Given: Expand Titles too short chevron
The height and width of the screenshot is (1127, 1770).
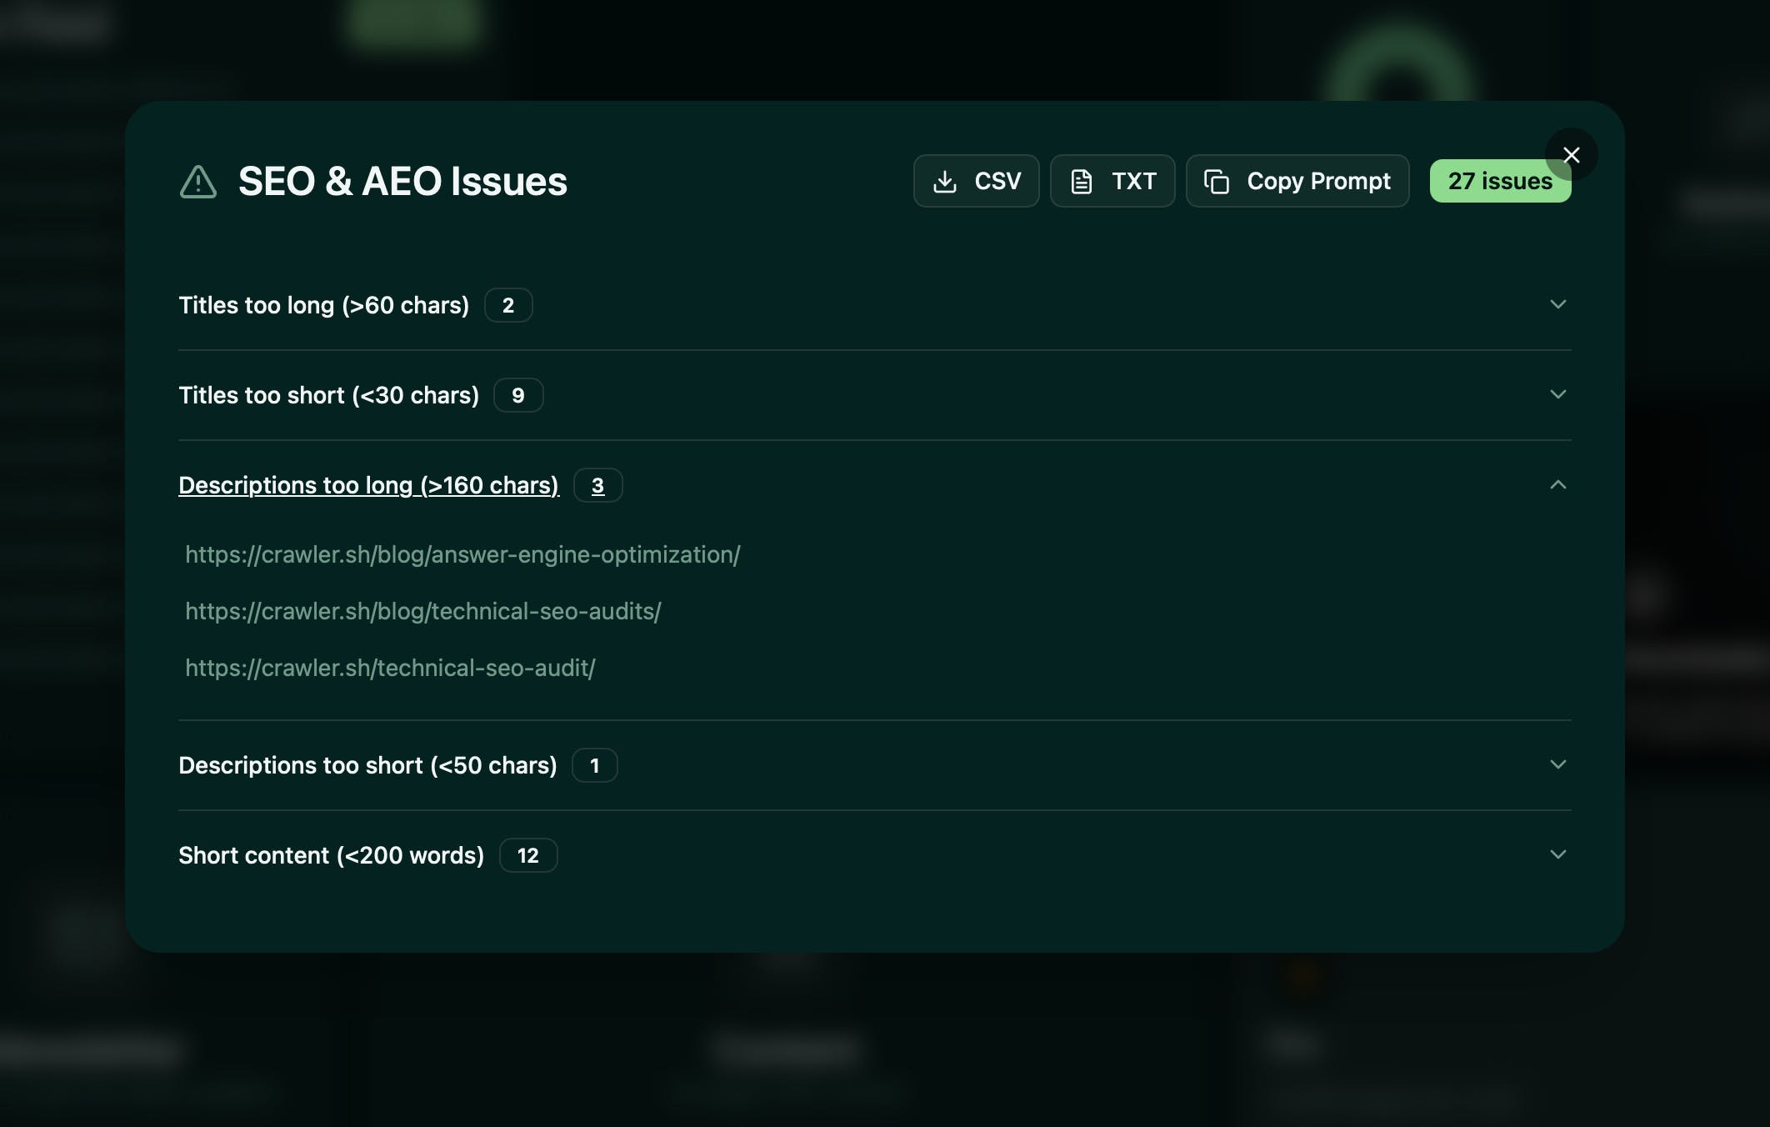Looking at the screenshot, I should 1557,394.
